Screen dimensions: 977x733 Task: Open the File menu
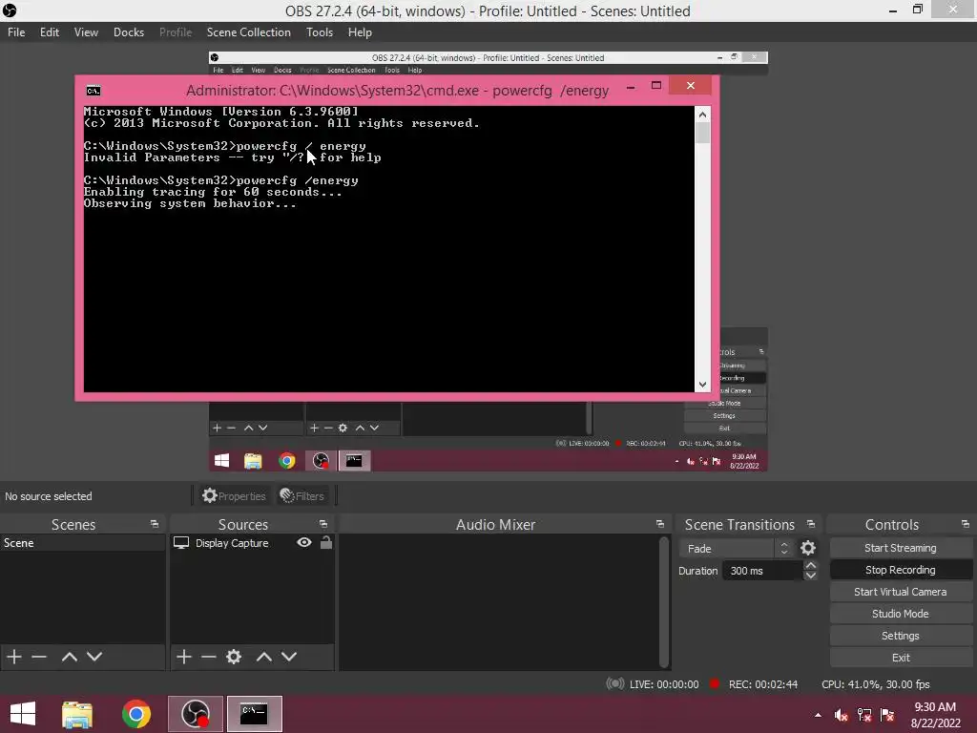16,32
